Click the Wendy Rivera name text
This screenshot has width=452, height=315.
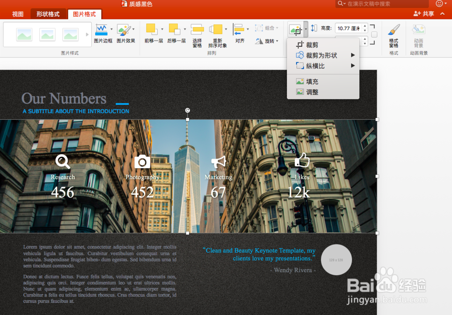click(x=293, y=270)
